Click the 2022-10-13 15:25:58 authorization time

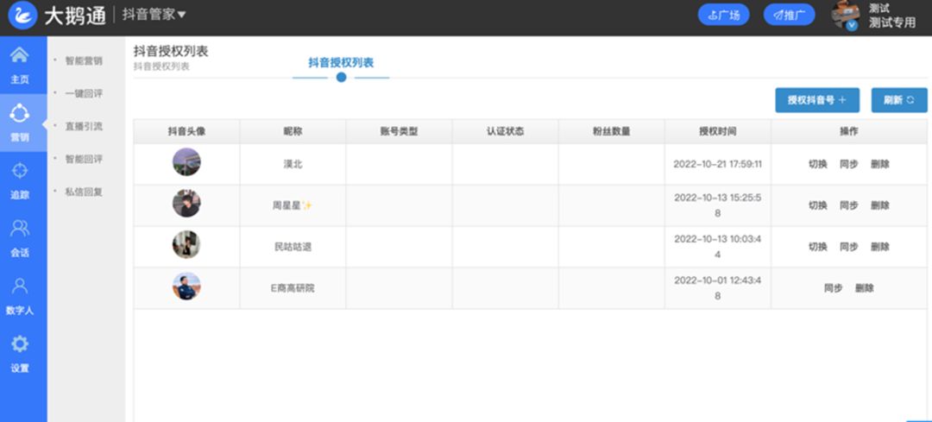[x=717, y=205]
